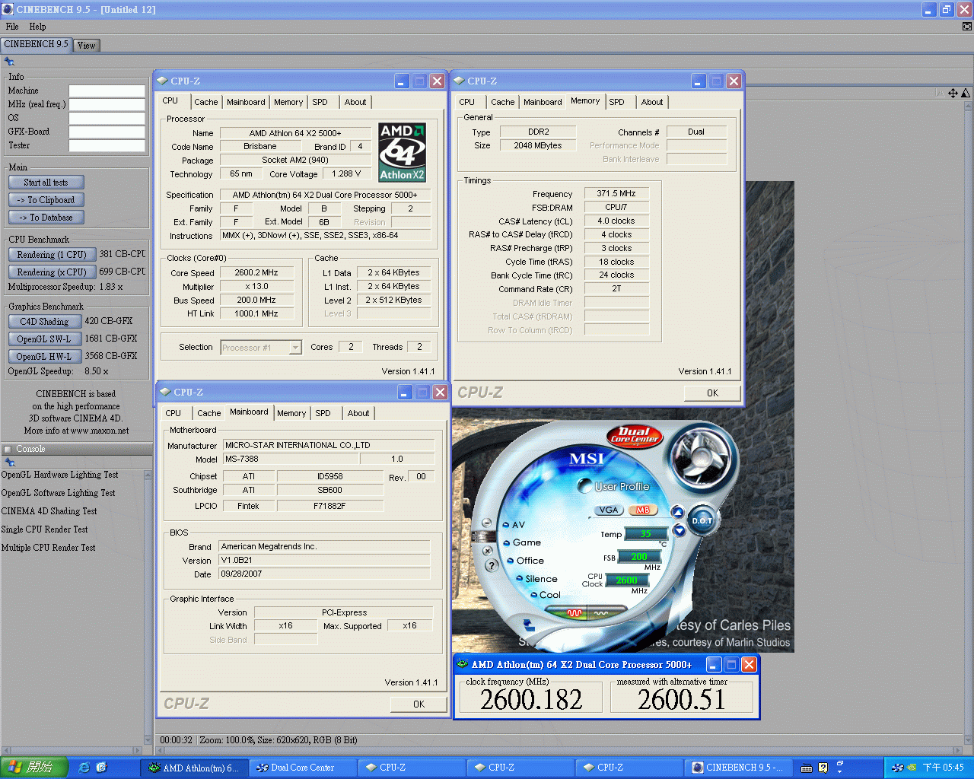The width and height of the screenshot is (974, 779).
Task: Click OK in the CPU-Z Memory window
Action: pos(712,393)
